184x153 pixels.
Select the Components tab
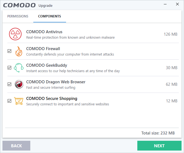pos(49,16)
